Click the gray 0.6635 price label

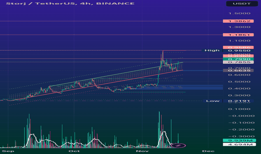point(238,71)
